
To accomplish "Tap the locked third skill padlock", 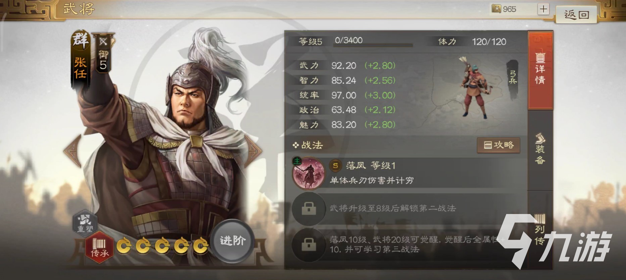I will click(308, 245).
